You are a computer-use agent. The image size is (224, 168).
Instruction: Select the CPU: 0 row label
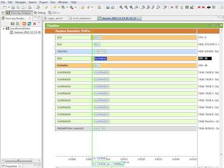[x=202, y=37]
